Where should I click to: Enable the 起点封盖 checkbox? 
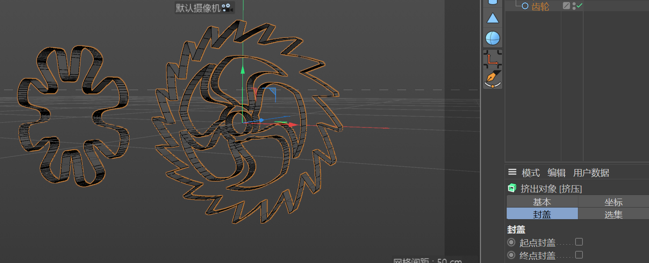click(579, 242)
